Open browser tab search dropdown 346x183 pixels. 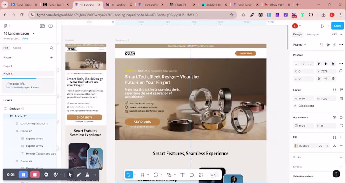pos(4,5)
